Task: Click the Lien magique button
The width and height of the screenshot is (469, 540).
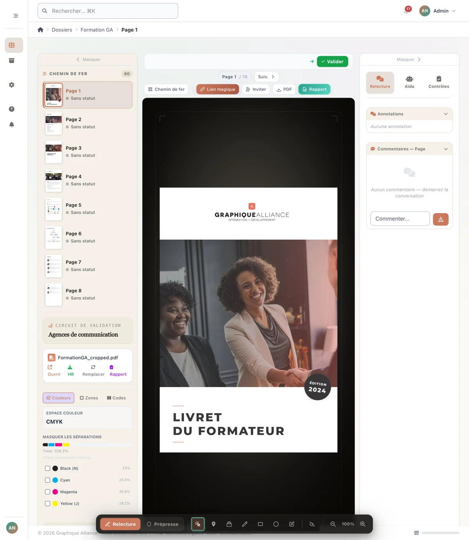Action: click(x=218, y=89)
